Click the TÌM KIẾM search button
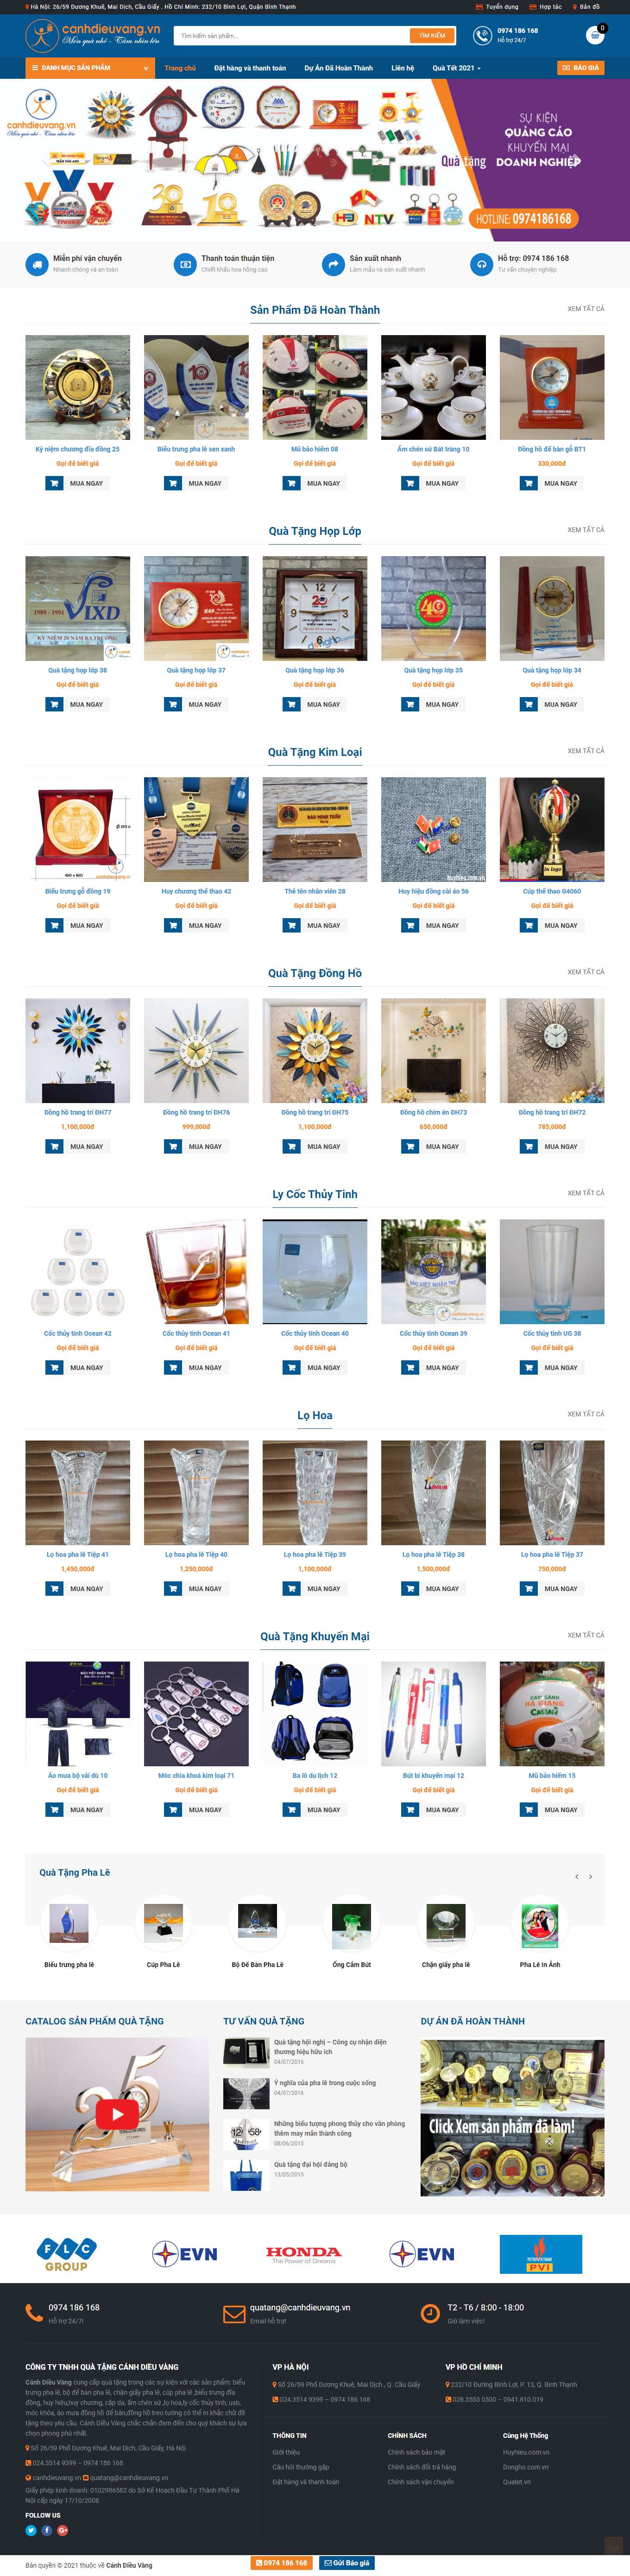Image resolution: width=630 pixels, height=2576 pixels. pos(432,35)
